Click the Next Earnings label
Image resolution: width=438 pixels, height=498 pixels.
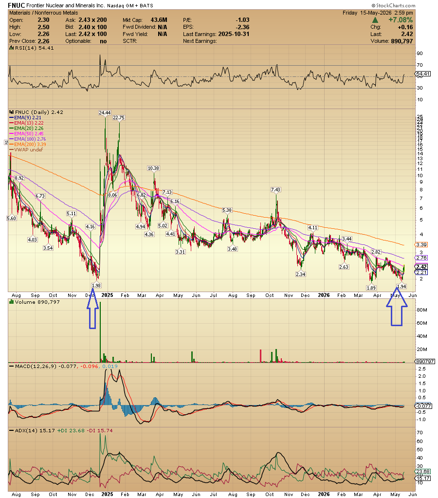point(200,41)
